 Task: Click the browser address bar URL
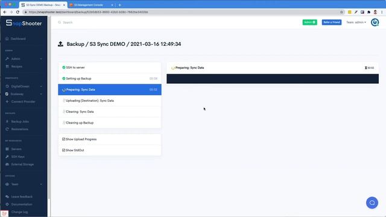tap(88, 12)
